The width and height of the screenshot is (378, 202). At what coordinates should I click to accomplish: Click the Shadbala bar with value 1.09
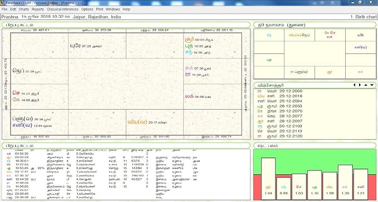coord(330,186)
